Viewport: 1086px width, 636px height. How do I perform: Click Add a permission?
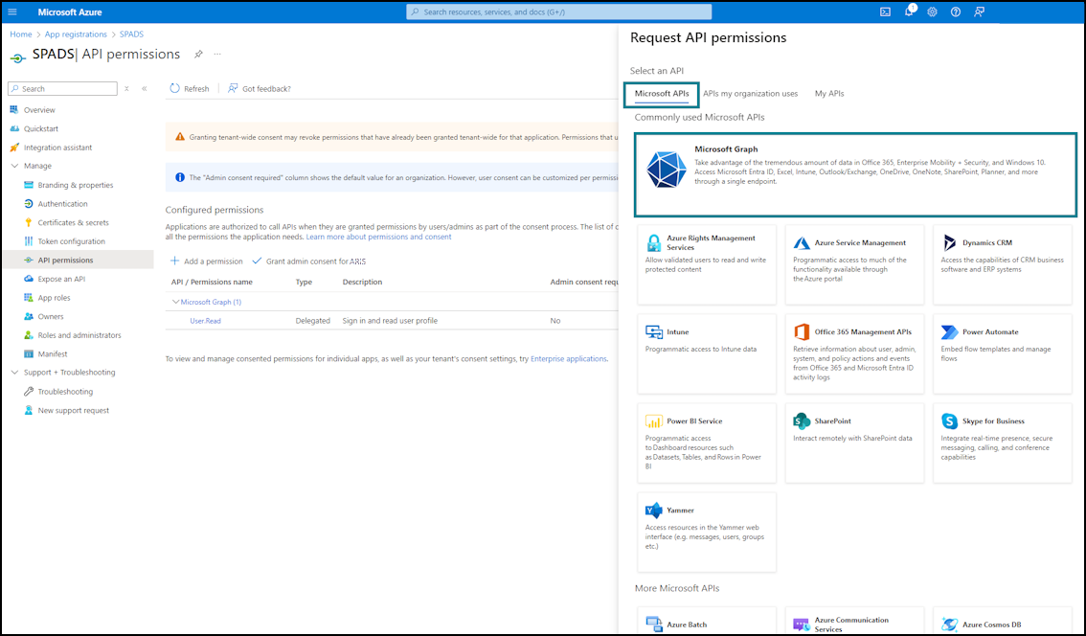tap(207, 261)
